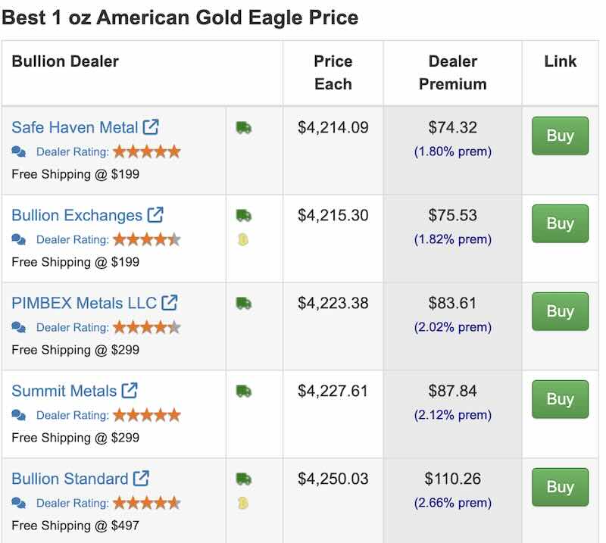This screenshot has height=543, width=606.
Task: Open the Safe Haven Metal dealer link
Action: click(x=74, y=127)
